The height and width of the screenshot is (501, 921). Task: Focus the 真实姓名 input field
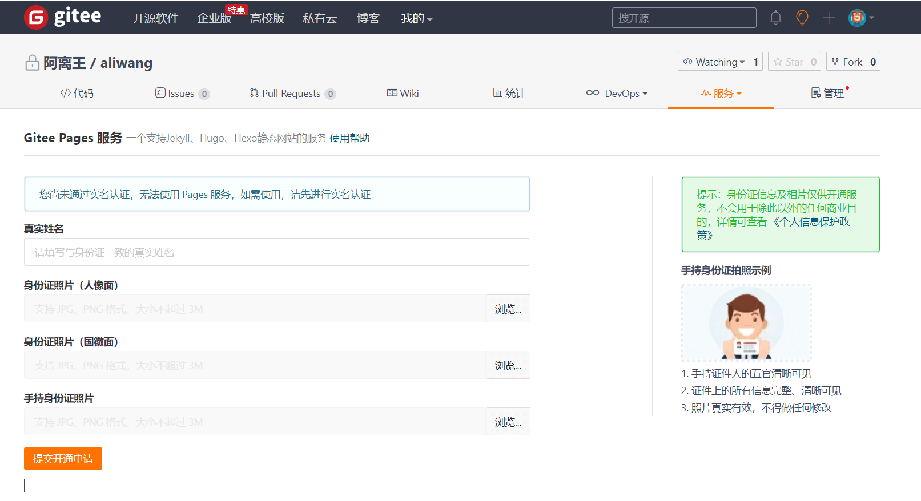pyautogui.click(x=277, y=252)
